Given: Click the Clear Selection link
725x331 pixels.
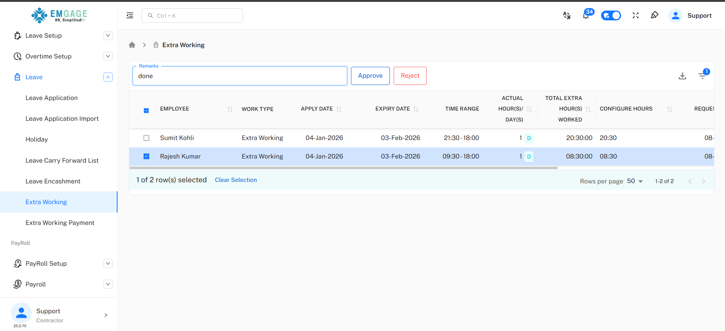Looking at the screenshot, I should coord(236,180).
